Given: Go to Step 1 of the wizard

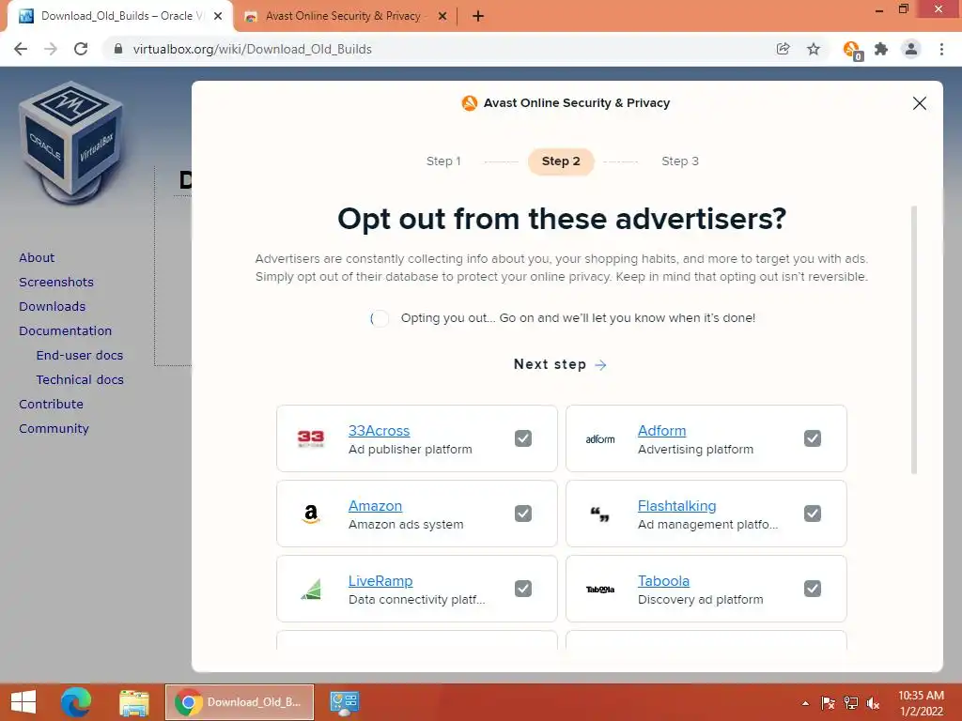Looking at the screenshot, I should (x=443, y=161).
